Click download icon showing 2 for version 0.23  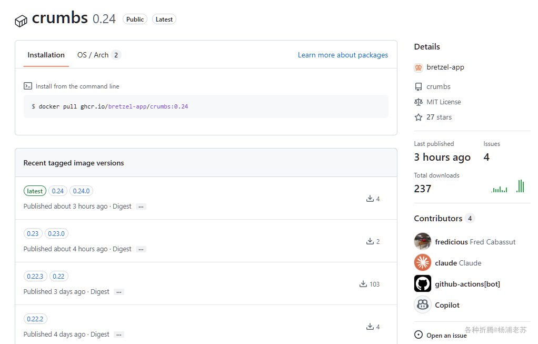pos(370,241)
